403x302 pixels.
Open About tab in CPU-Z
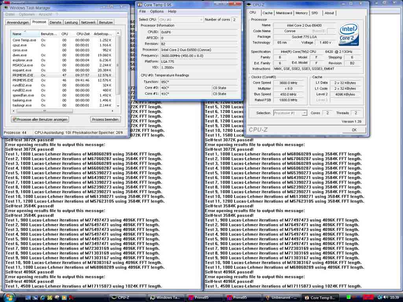pos(329,13)
